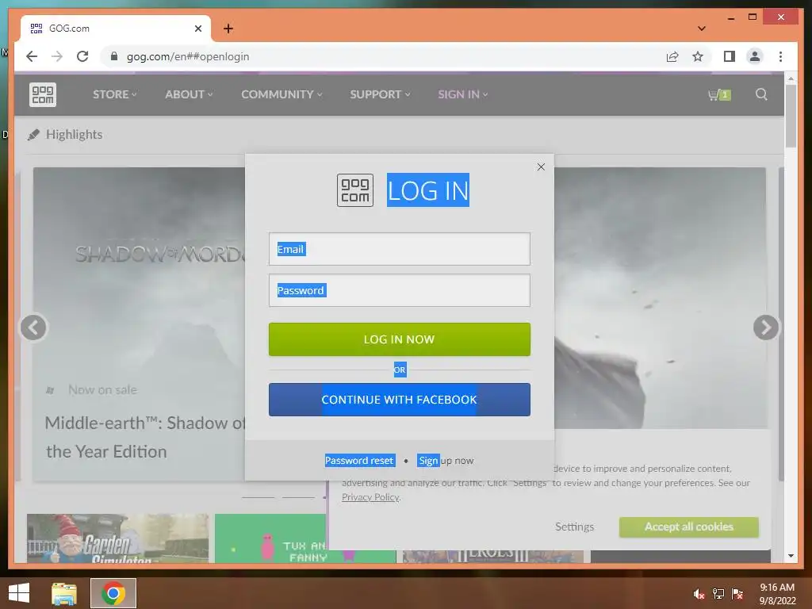Go to next highlight slide arrow
Viewport: 812px width, 609px height.
765,327
